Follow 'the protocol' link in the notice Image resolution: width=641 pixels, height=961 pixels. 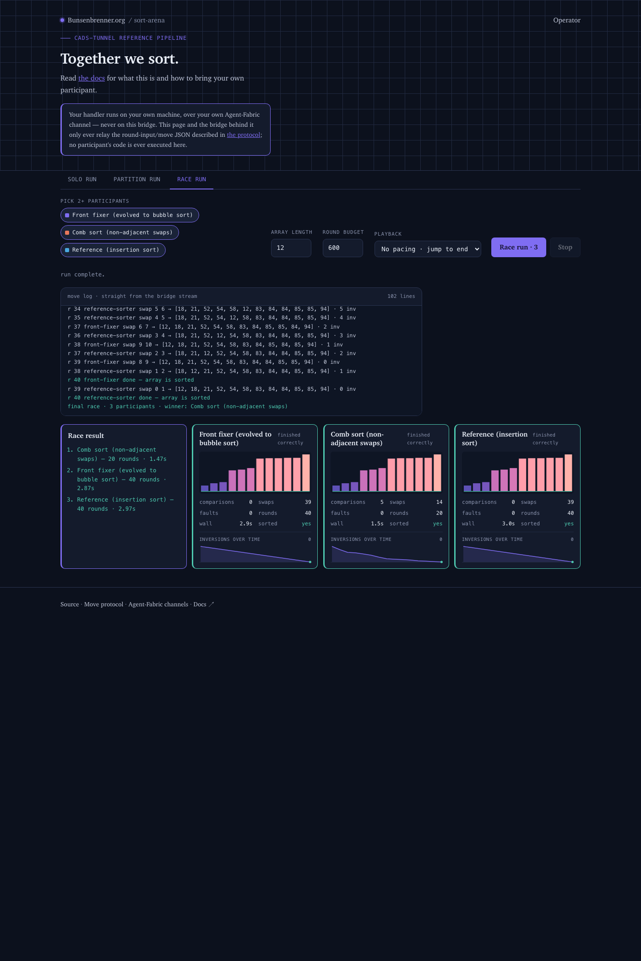(244, 135)
